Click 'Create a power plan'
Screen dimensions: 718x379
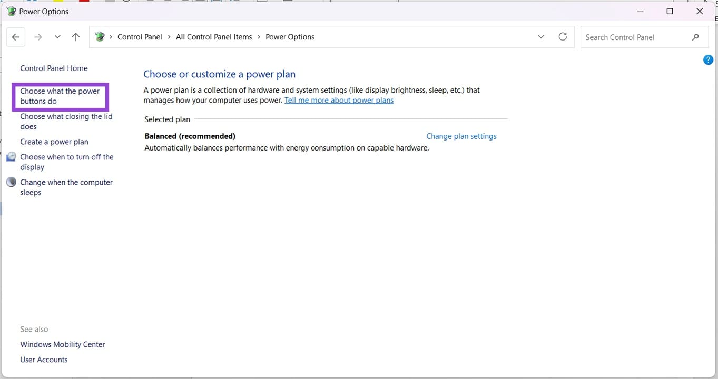pos(54,142)
